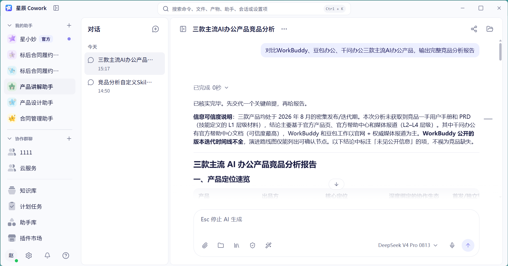Click the global search box
Image resolution: width=508 pixels, height=266 pixels.
[x=254, y=9]
